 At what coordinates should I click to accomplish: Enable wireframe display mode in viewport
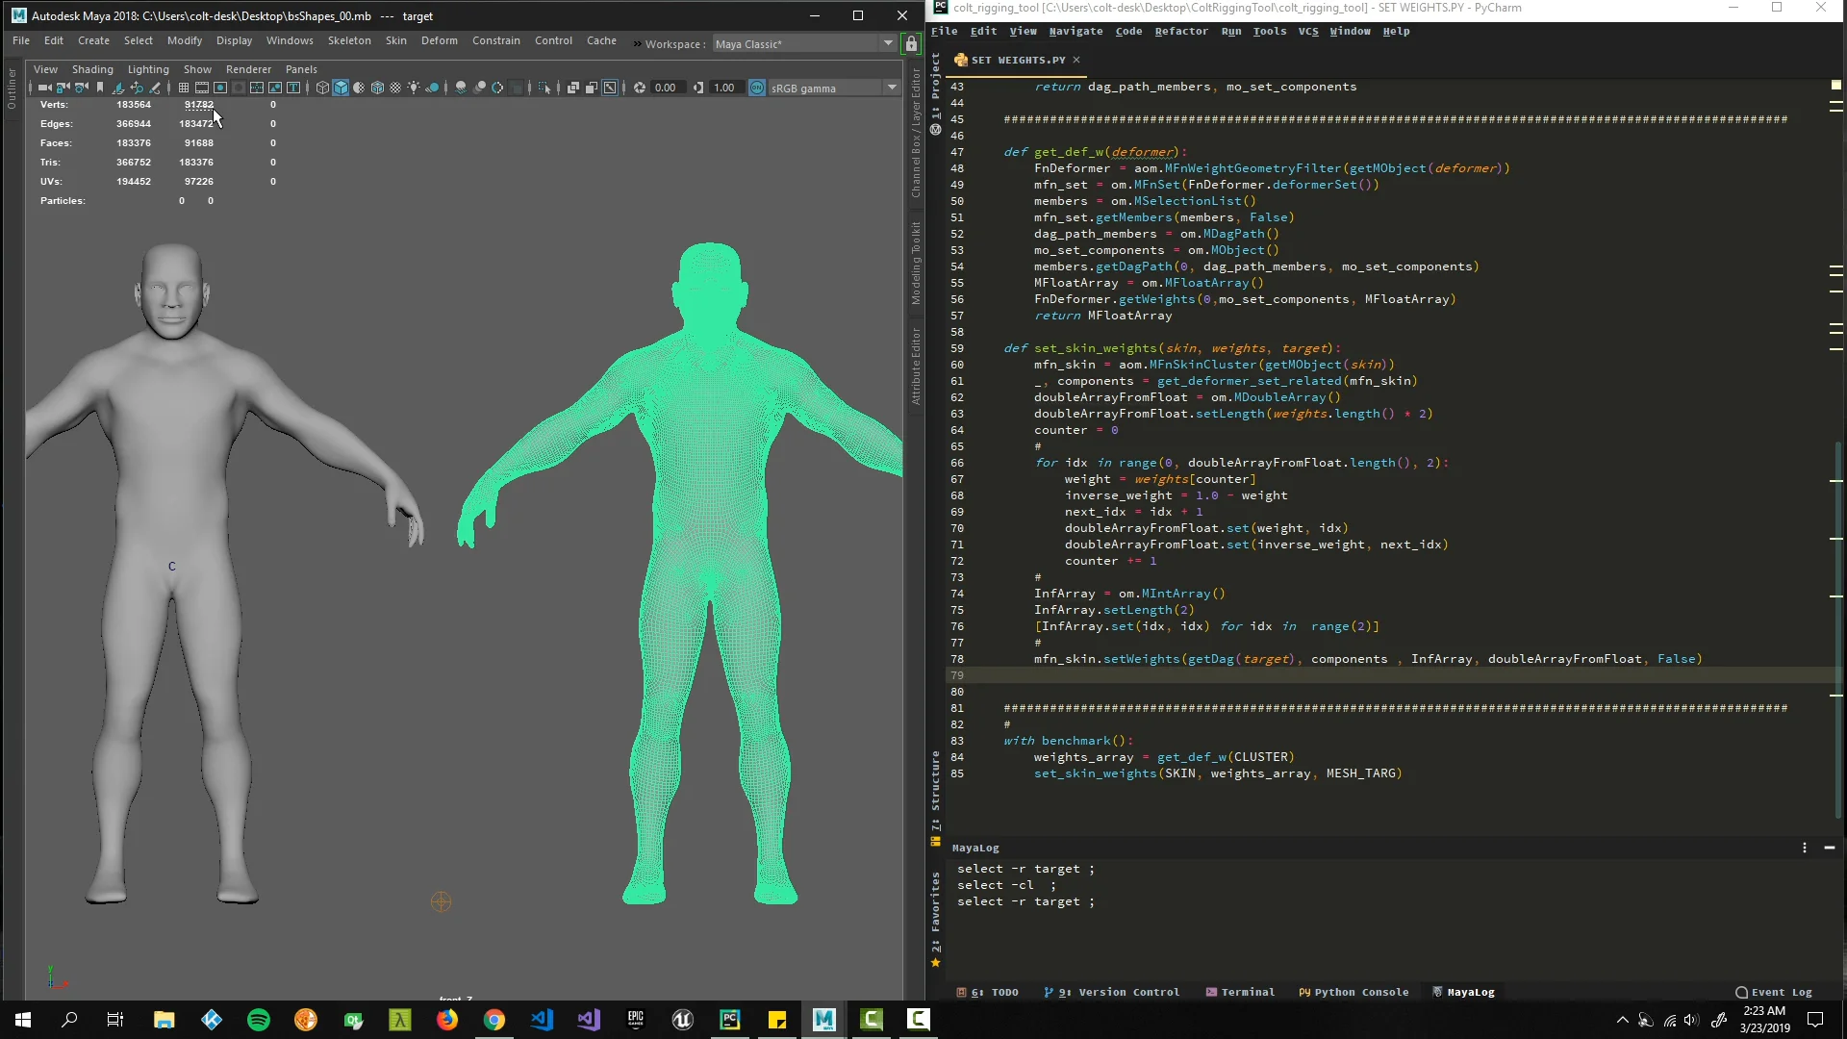pyautogui.click(x=322, y=88)
